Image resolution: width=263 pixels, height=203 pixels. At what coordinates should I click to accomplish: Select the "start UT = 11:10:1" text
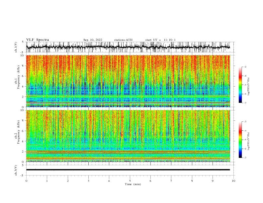pyautogui.click(x=160, y=40)
